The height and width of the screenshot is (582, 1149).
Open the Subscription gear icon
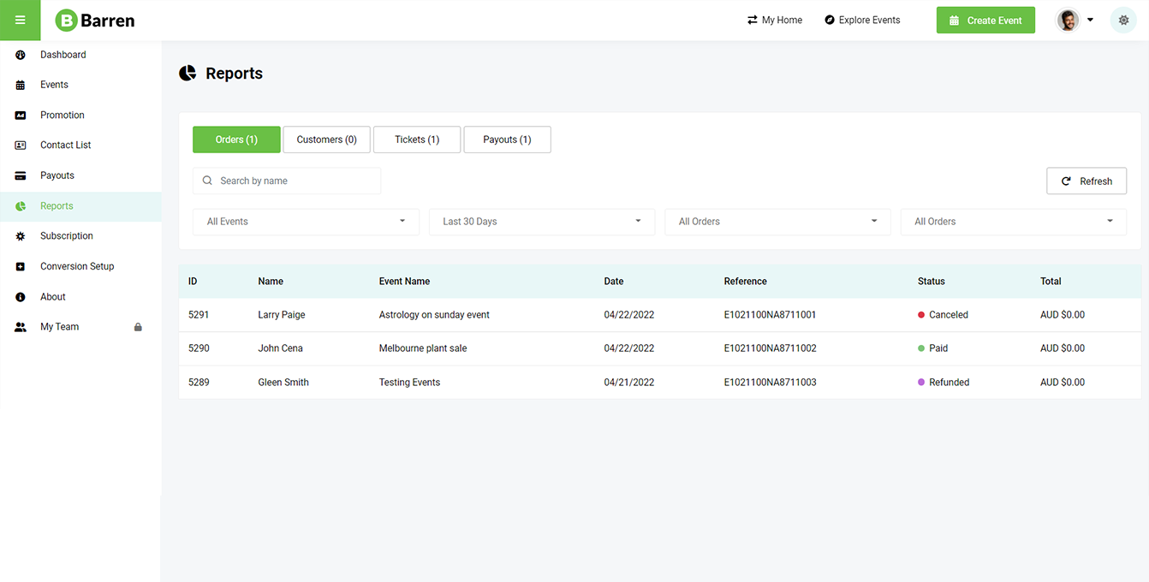point(21,236)
